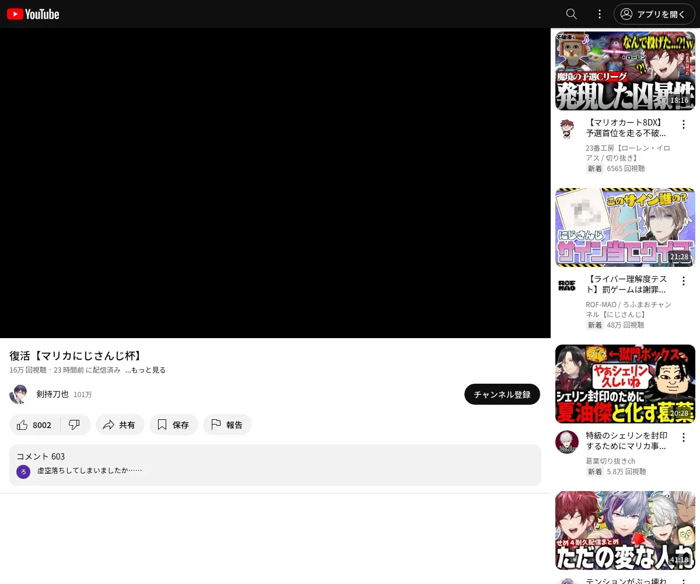This screenshot has height=584, width=700.
Task: Like the video with thumbs-up 8002
Action: coord(35,425)
